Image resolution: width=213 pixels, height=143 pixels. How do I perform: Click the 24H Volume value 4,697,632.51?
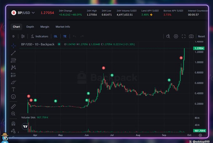click(x=125, y=15)
